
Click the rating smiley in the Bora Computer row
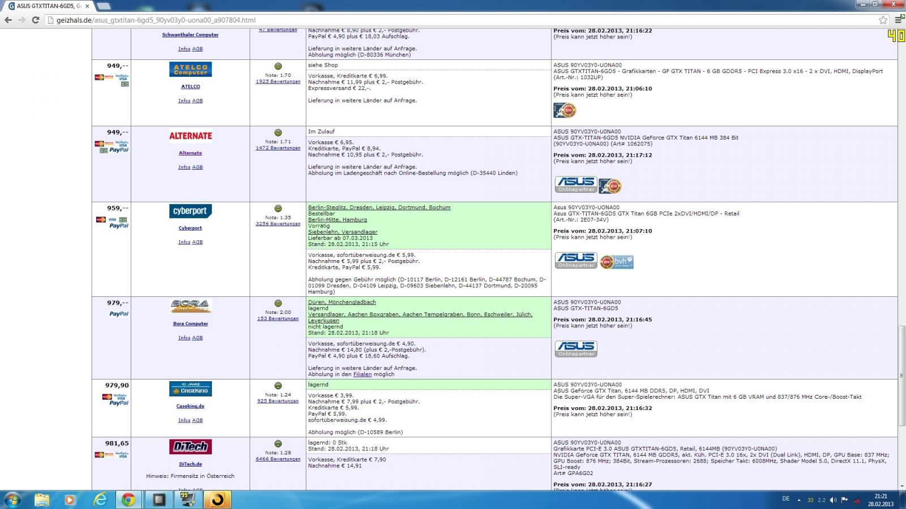point(278,303)
